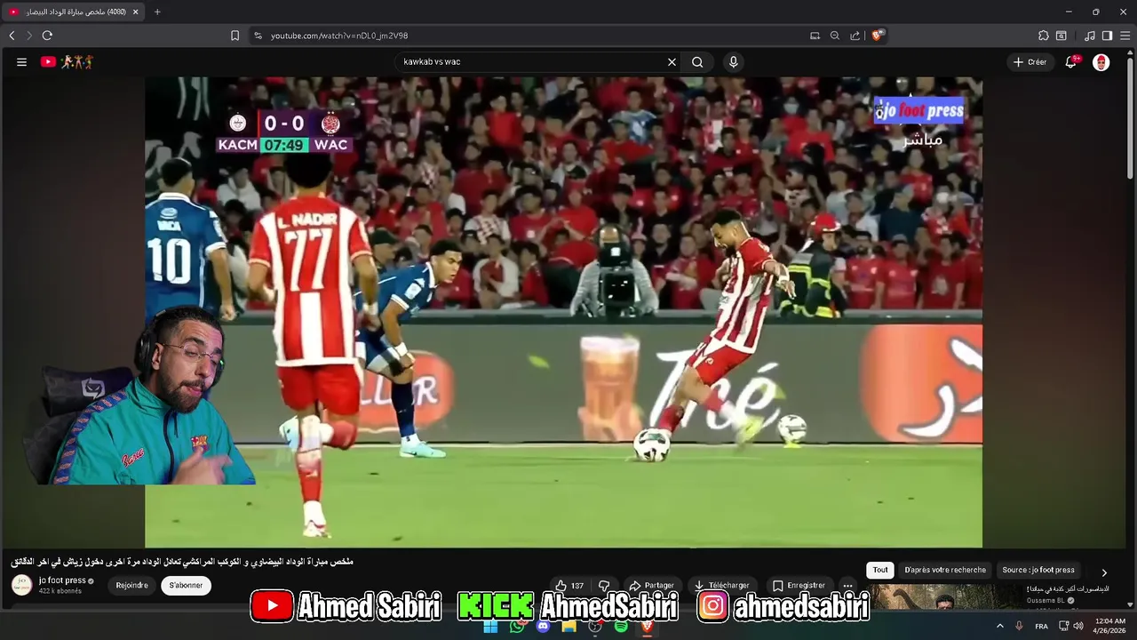1137x640 pixels.
Task: Click the Télécharger download button
Action: pos(722,586)
